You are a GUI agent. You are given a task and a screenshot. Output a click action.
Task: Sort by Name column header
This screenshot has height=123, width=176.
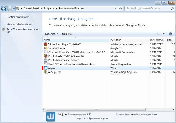point(76,40)
